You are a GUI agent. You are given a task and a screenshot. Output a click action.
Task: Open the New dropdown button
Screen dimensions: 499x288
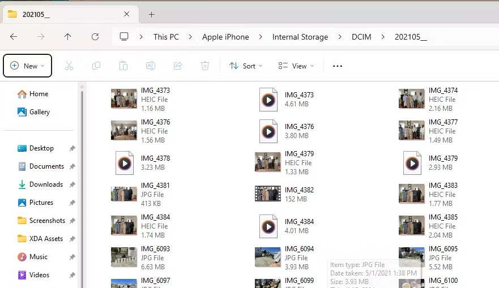(27, 66)
